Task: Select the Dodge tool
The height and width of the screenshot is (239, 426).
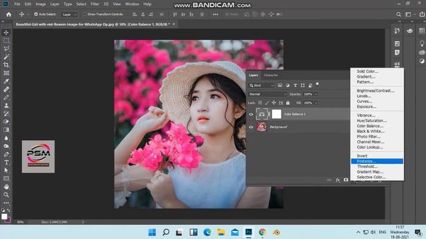Action: (6, 146)
